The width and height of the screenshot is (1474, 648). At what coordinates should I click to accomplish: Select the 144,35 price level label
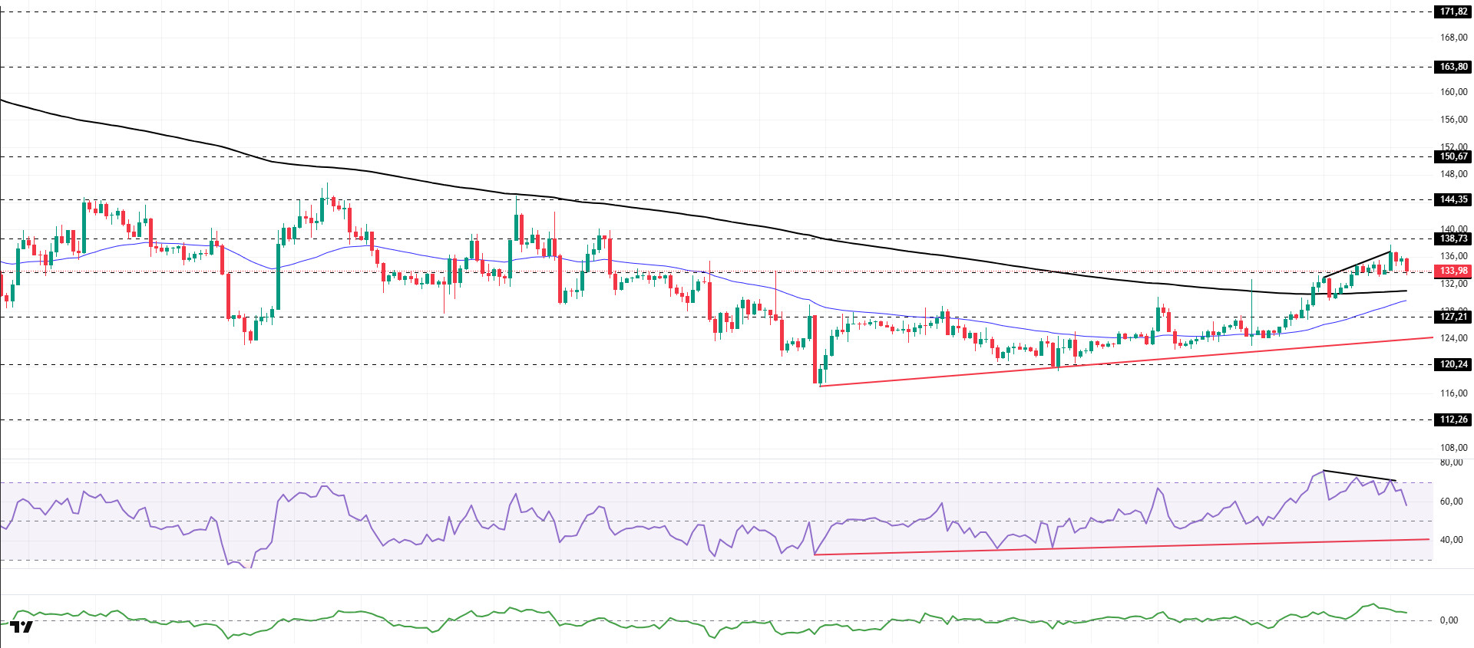tap(1453, 199)
